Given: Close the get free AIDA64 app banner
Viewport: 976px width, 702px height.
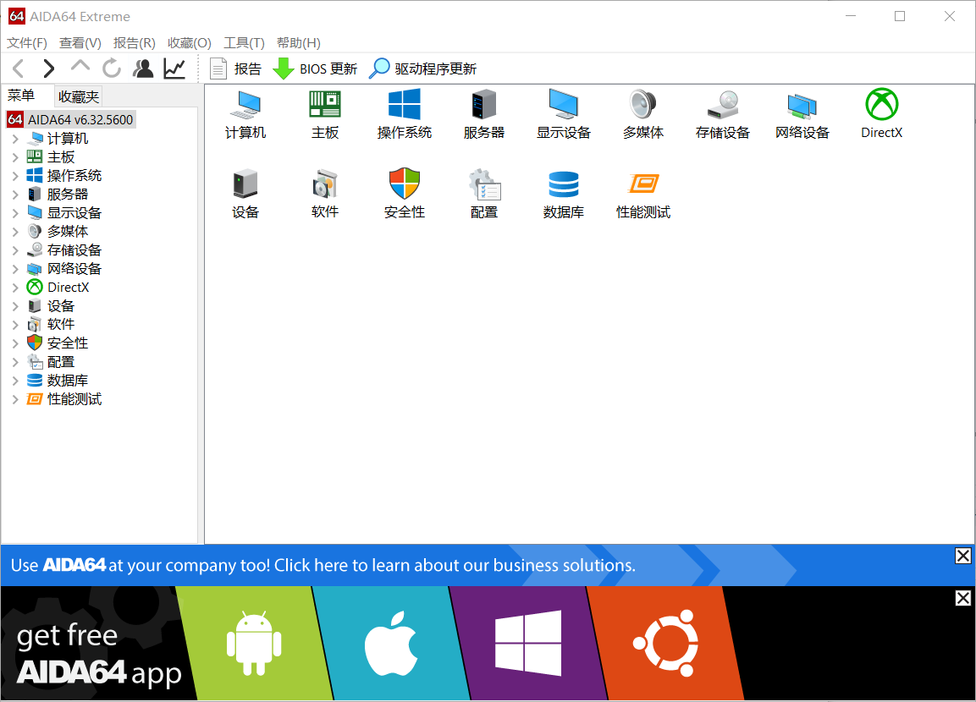Looking at the screenshot, I should pyautogui.click(x=963, y=598).
